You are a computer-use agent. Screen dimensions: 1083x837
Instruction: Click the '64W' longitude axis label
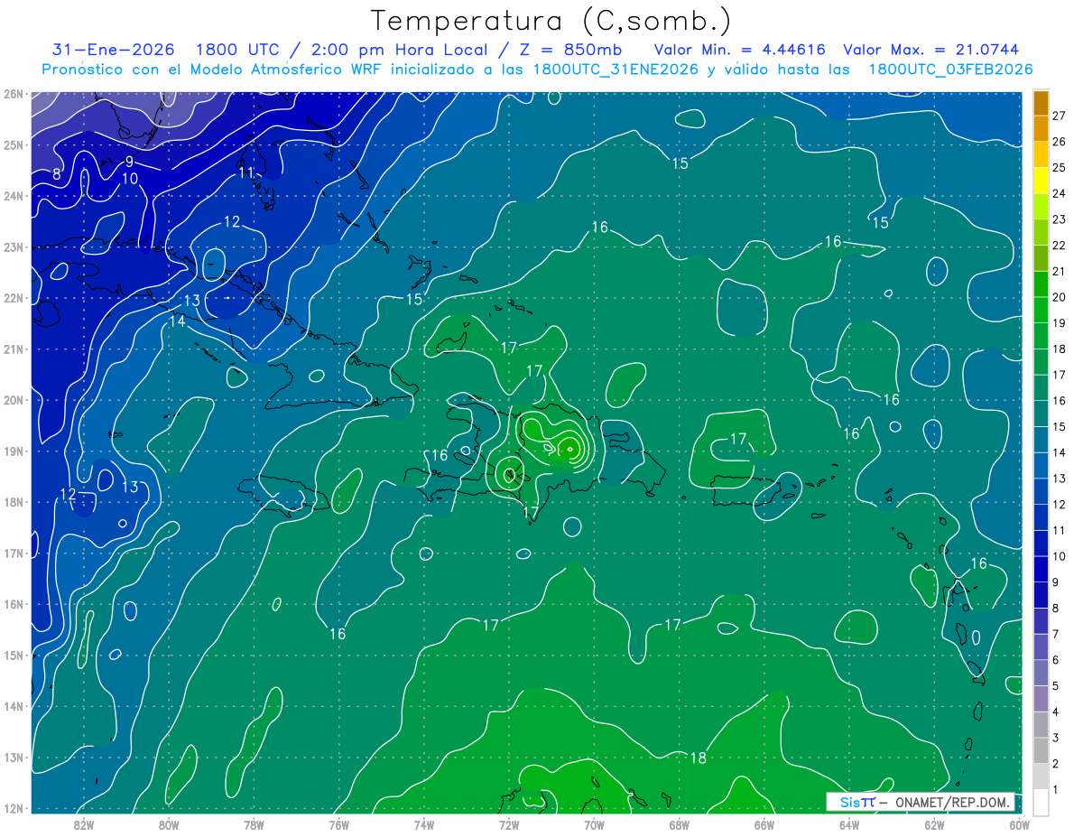tap(849, 823)
